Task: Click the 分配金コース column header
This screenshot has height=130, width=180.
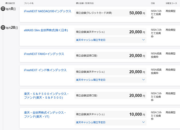Action: pos(171,3)
